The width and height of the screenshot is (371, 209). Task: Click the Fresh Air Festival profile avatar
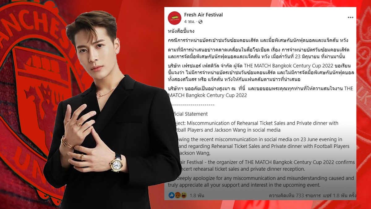[174, 18]
